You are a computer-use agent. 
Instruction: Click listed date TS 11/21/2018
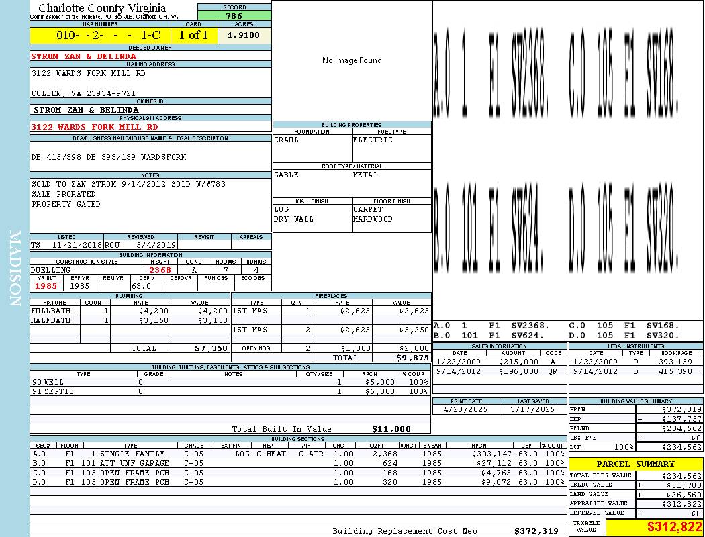(66, 246)
